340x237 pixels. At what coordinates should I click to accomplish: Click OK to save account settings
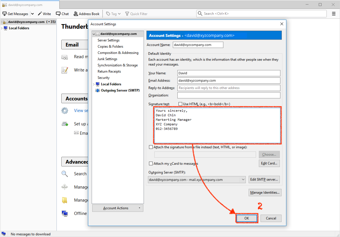[x=246, y=218]
